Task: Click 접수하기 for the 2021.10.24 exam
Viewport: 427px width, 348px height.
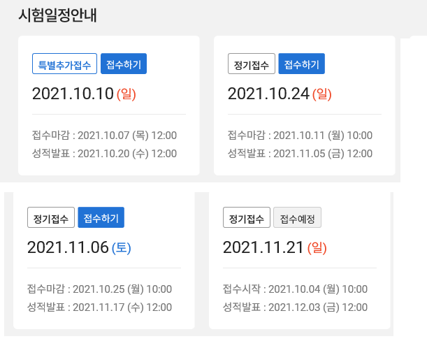Action: pyautogui.click(x=301, y=64)
